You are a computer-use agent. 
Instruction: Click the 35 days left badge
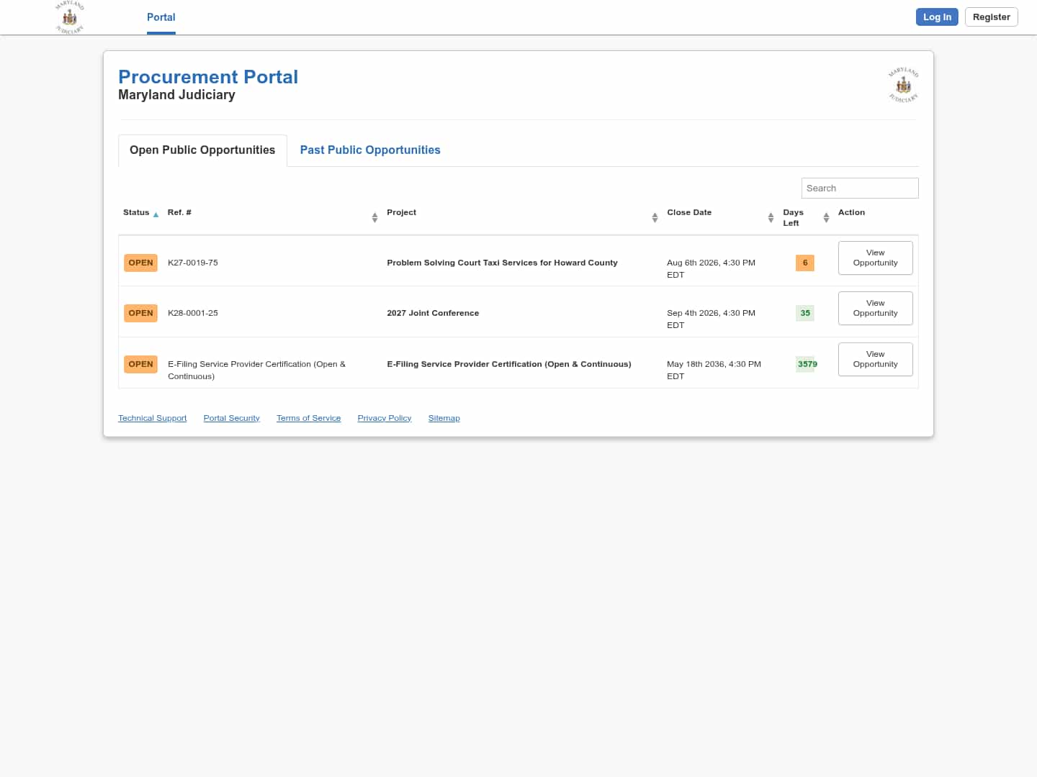click(805, 313)
